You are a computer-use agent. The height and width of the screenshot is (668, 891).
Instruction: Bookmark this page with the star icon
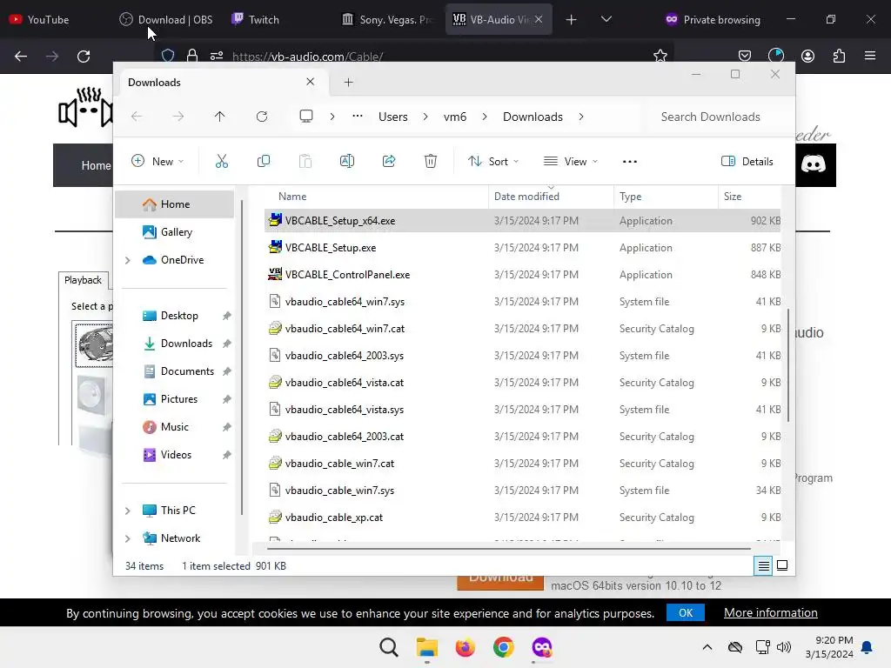660,56
